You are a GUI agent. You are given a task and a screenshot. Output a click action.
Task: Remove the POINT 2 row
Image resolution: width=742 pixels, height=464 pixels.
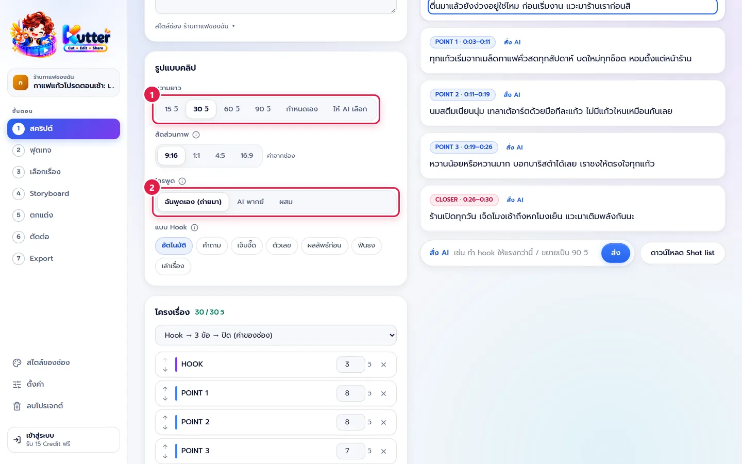383,422
